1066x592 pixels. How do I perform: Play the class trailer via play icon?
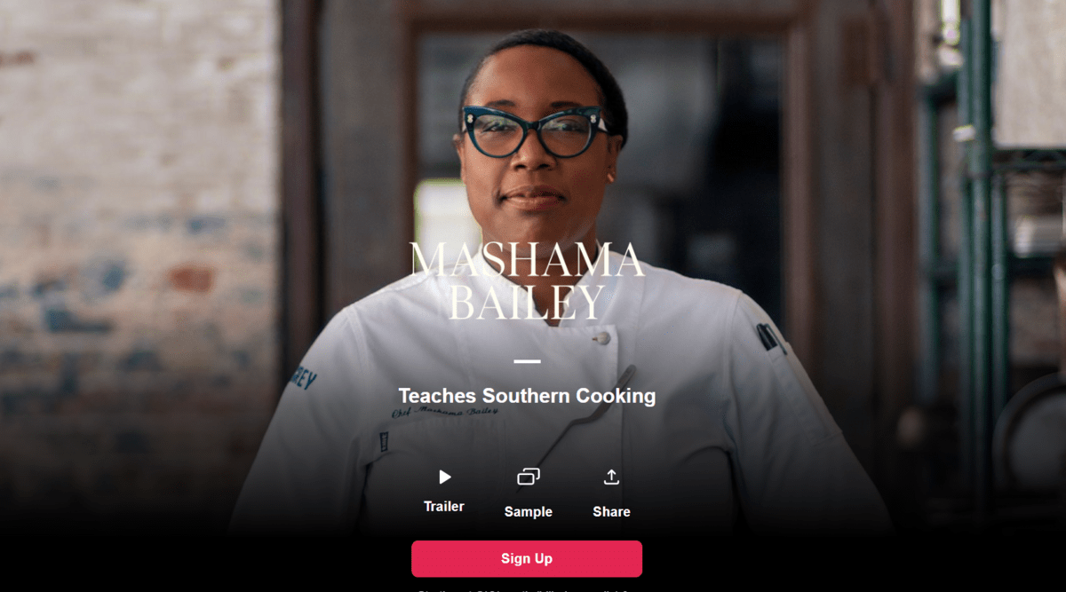(445, 478)
